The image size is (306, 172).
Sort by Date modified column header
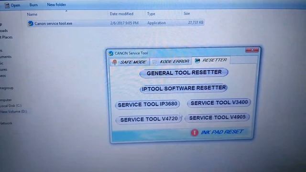point(121,14)
